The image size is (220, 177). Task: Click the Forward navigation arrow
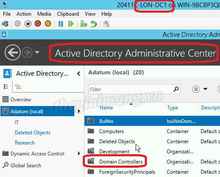(27, 52)
